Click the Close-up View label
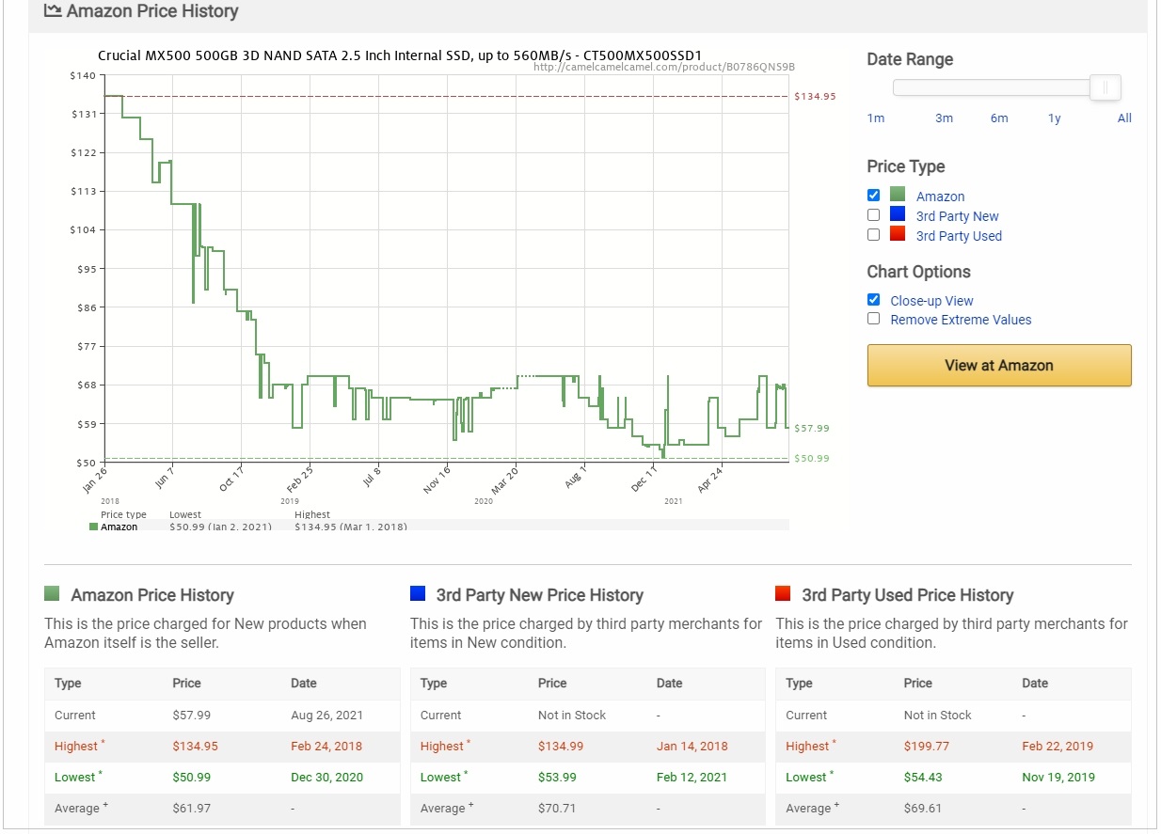The image size is (1161, 834). click(931, 301)
